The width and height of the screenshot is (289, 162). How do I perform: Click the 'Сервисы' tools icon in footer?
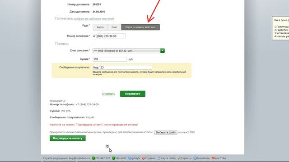tap(179, 158)
